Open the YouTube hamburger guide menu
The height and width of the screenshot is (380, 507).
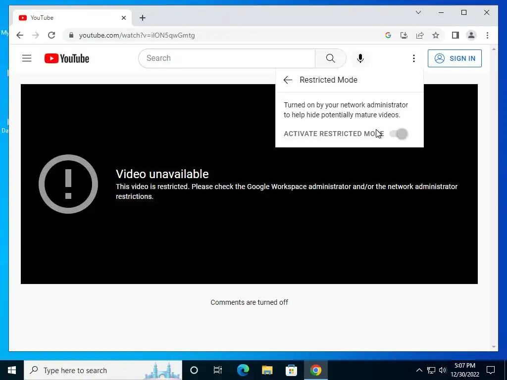coord(27,58)
